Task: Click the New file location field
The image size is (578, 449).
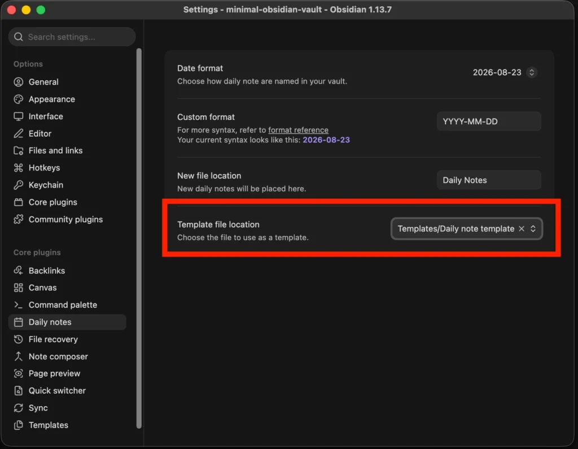Action: point(489,180)
